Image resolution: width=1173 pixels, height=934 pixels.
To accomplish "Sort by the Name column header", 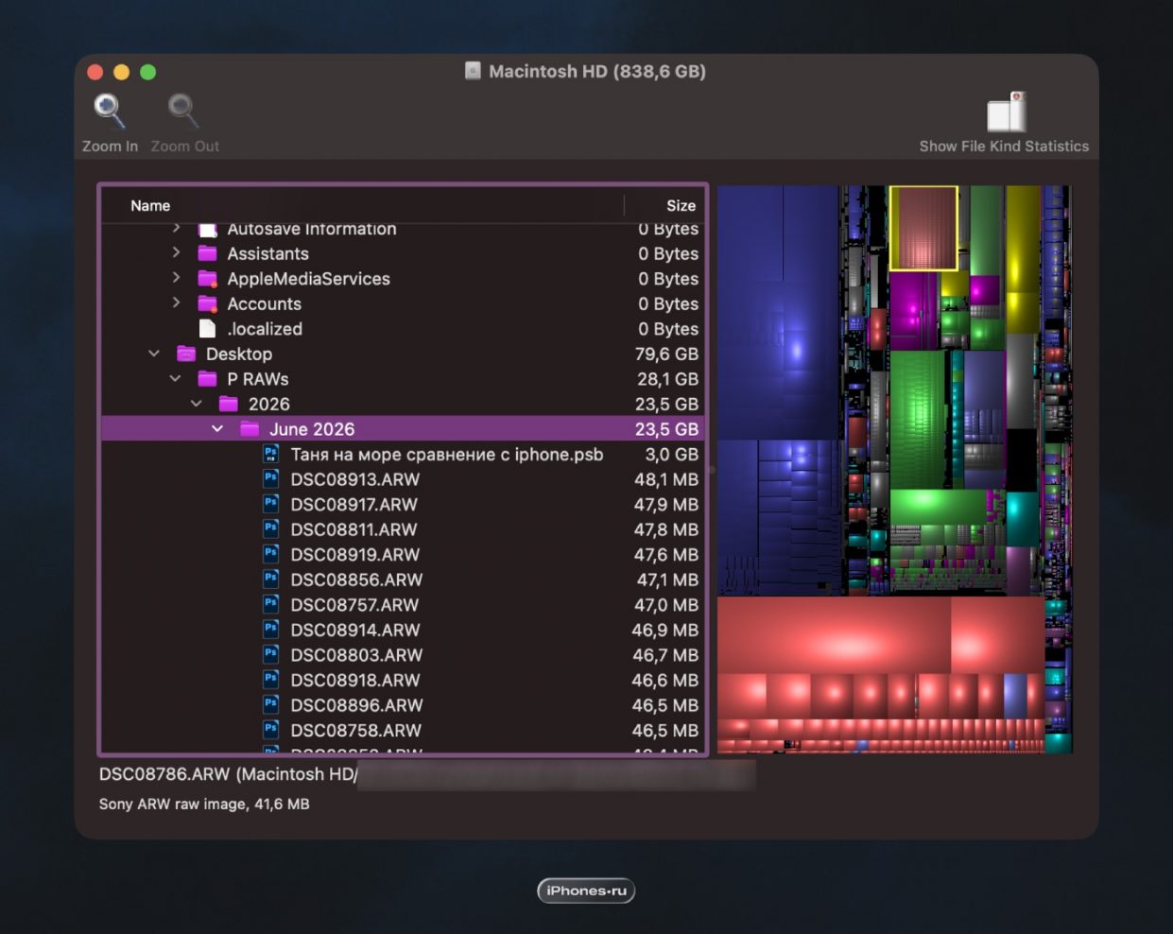I will pos(150,205).
